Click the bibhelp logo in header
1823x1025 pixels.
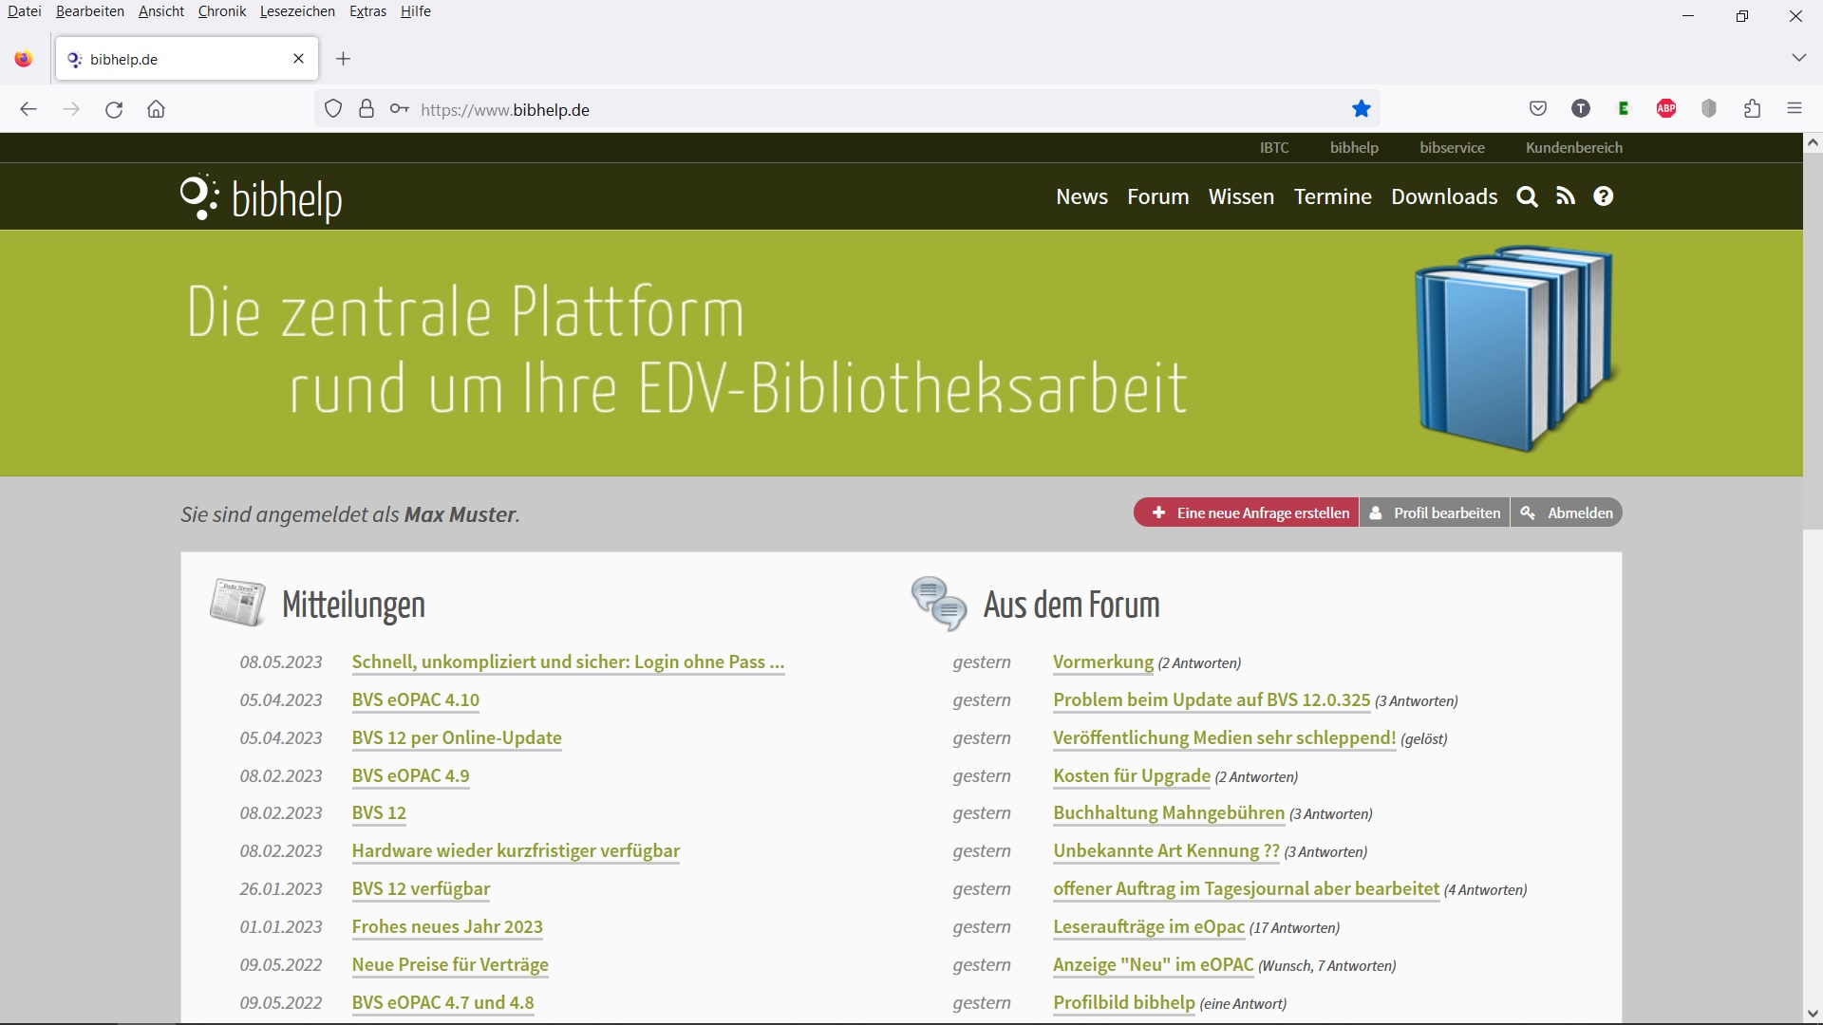pos(261,198)
